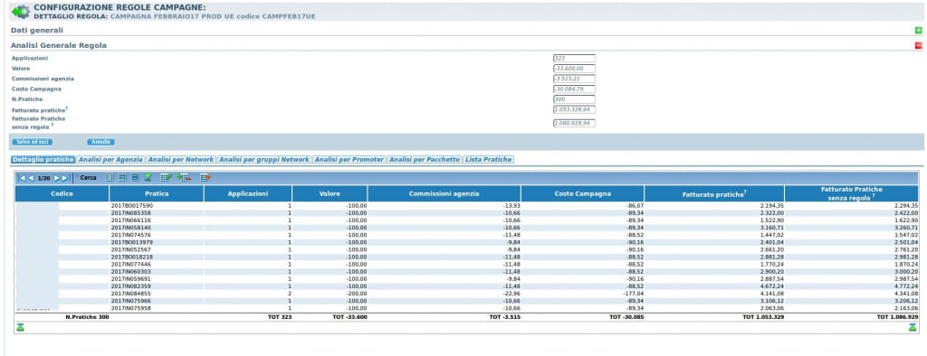This screenshot has width=927, height=356.
Task: Sort by the Valore column header
Action: (x=330, y=193)
